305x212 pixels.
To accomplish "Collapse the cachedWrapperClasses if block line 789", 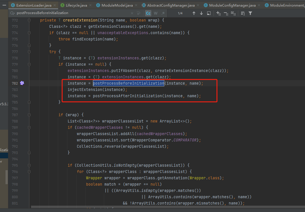I will point(29,127).
